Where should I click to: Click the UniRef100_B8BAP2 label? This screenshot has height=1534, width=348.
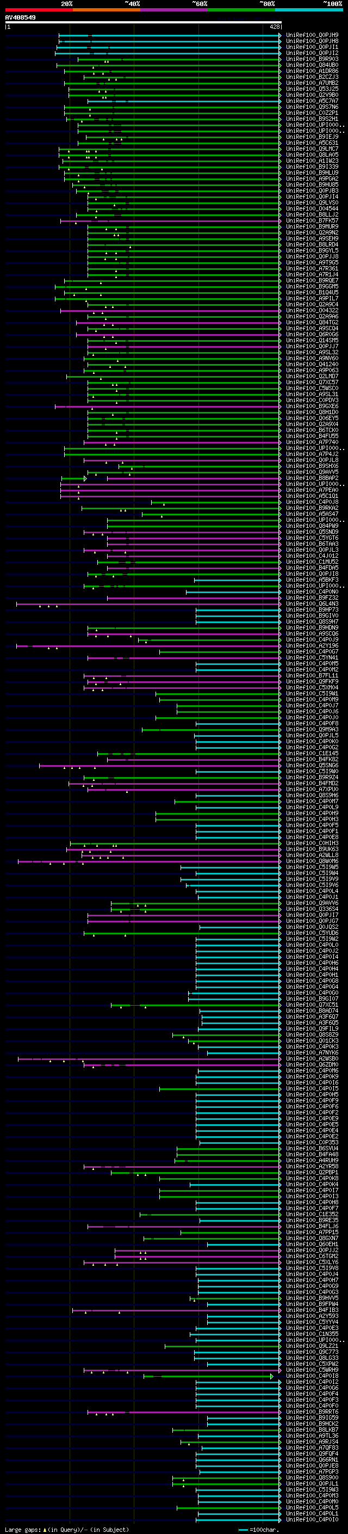pos(312,478)
